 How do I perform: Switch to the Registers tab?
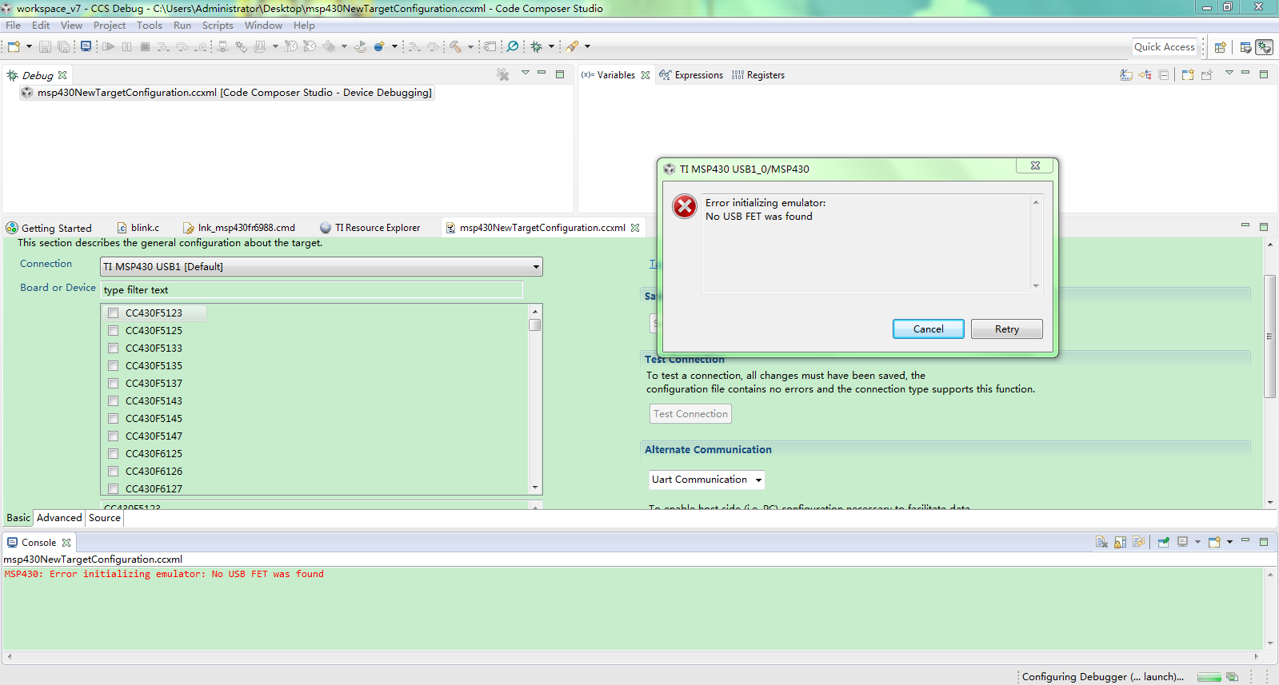pos(757,75)
